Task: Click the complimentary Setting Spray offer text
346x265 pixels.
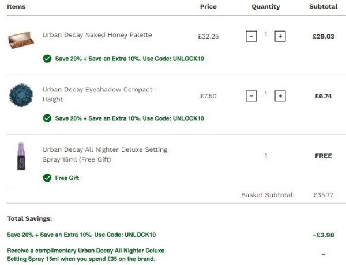Action: coord(85,255)
